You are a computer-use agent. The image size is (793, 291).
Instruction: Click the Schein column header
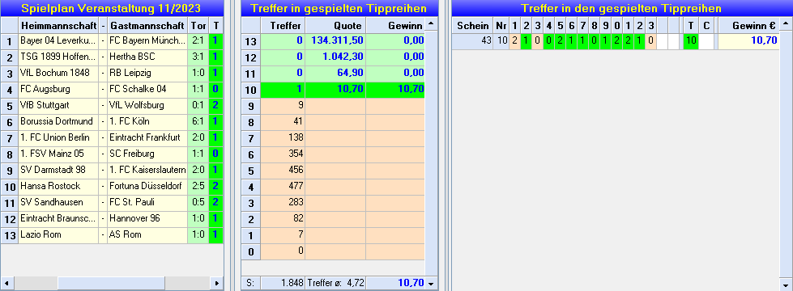(x=473, y=25)
